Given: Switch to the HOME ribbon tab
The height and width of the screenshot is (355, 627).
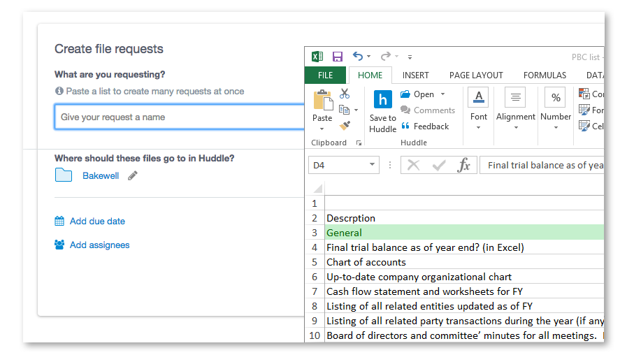Looking at the screenshot, I should pyautogui.click(x=370, y=75).
